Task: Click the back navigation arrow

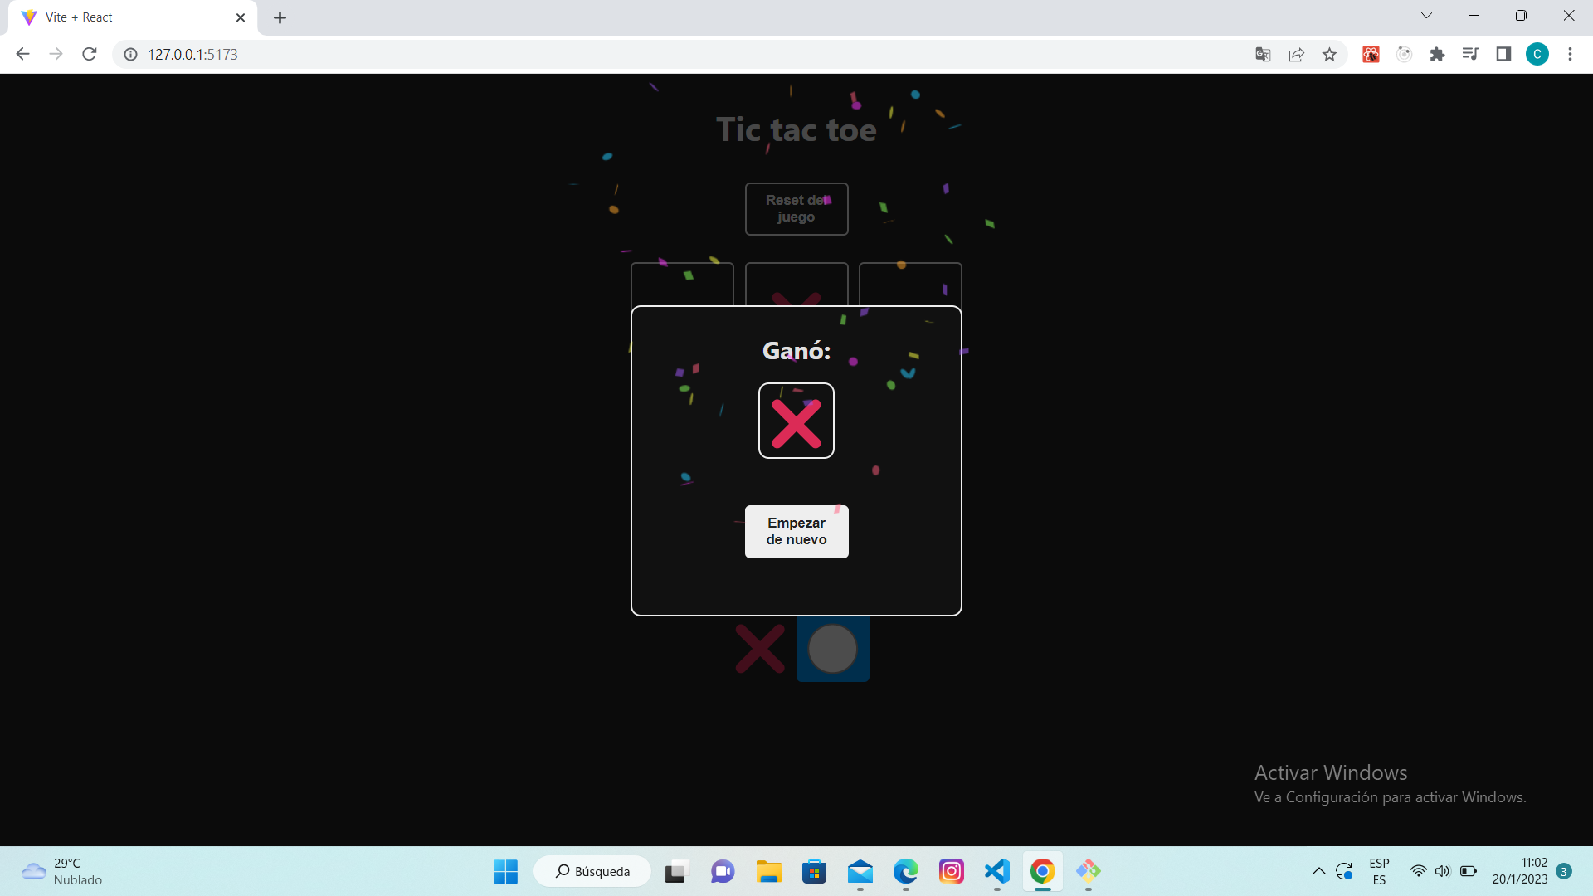Action: [x=22, y=54]
